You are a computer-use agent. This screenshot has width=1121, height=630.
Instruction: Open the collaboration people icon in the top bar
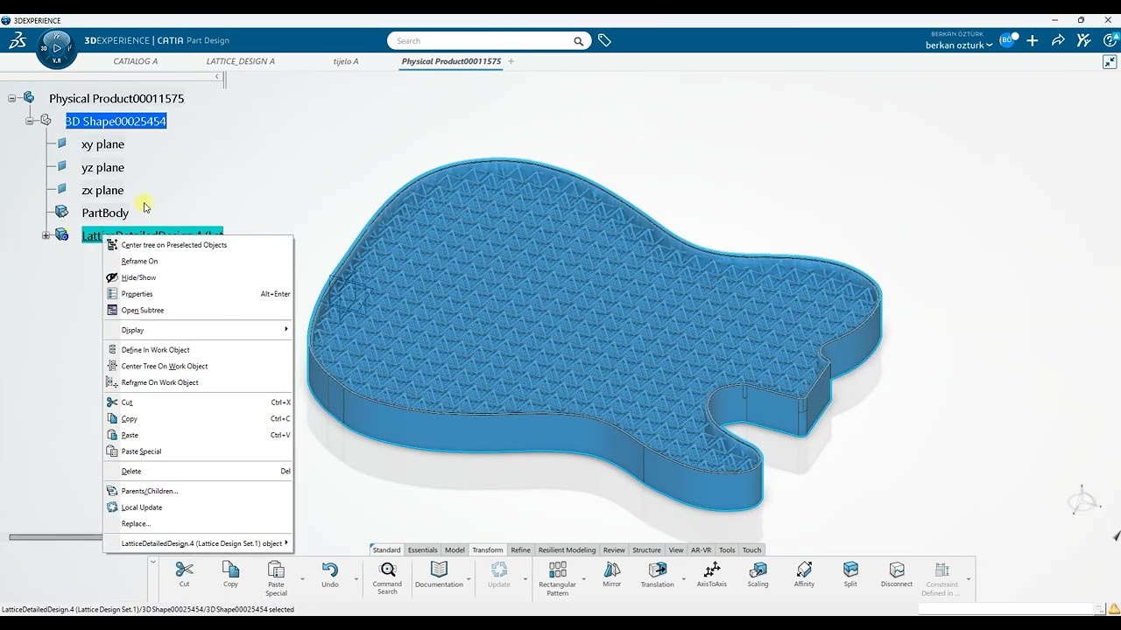click(1083, 40)
